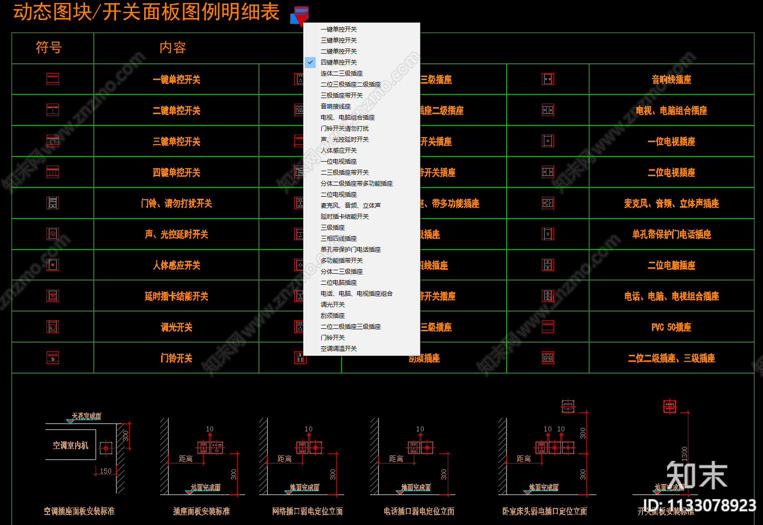763x525 pixels.
Task: Click the 电话插口弱电定位立面 drawing caption
Action: [419, 511]
